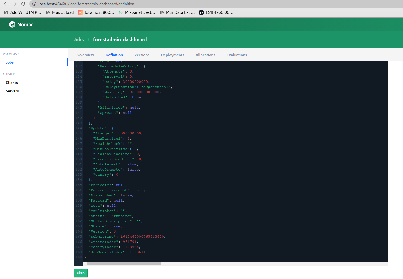Switch to the Overview tab
Image resolution: width=403 pixels, height=279 pixels.
(x=86, y=55)
